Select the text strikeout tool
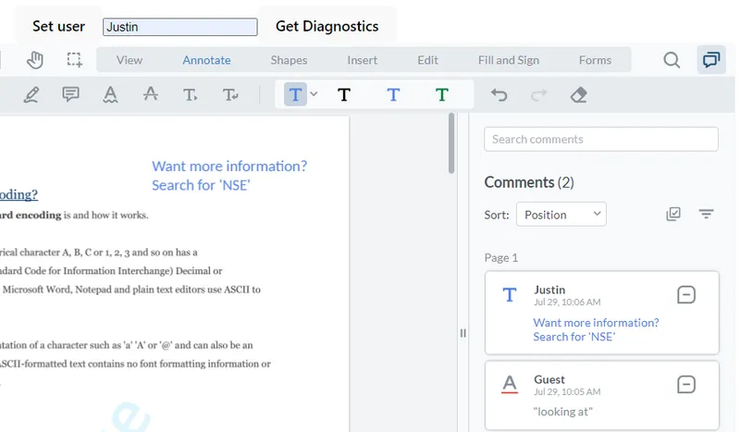The image size is (740, 432). pos(151,95)
